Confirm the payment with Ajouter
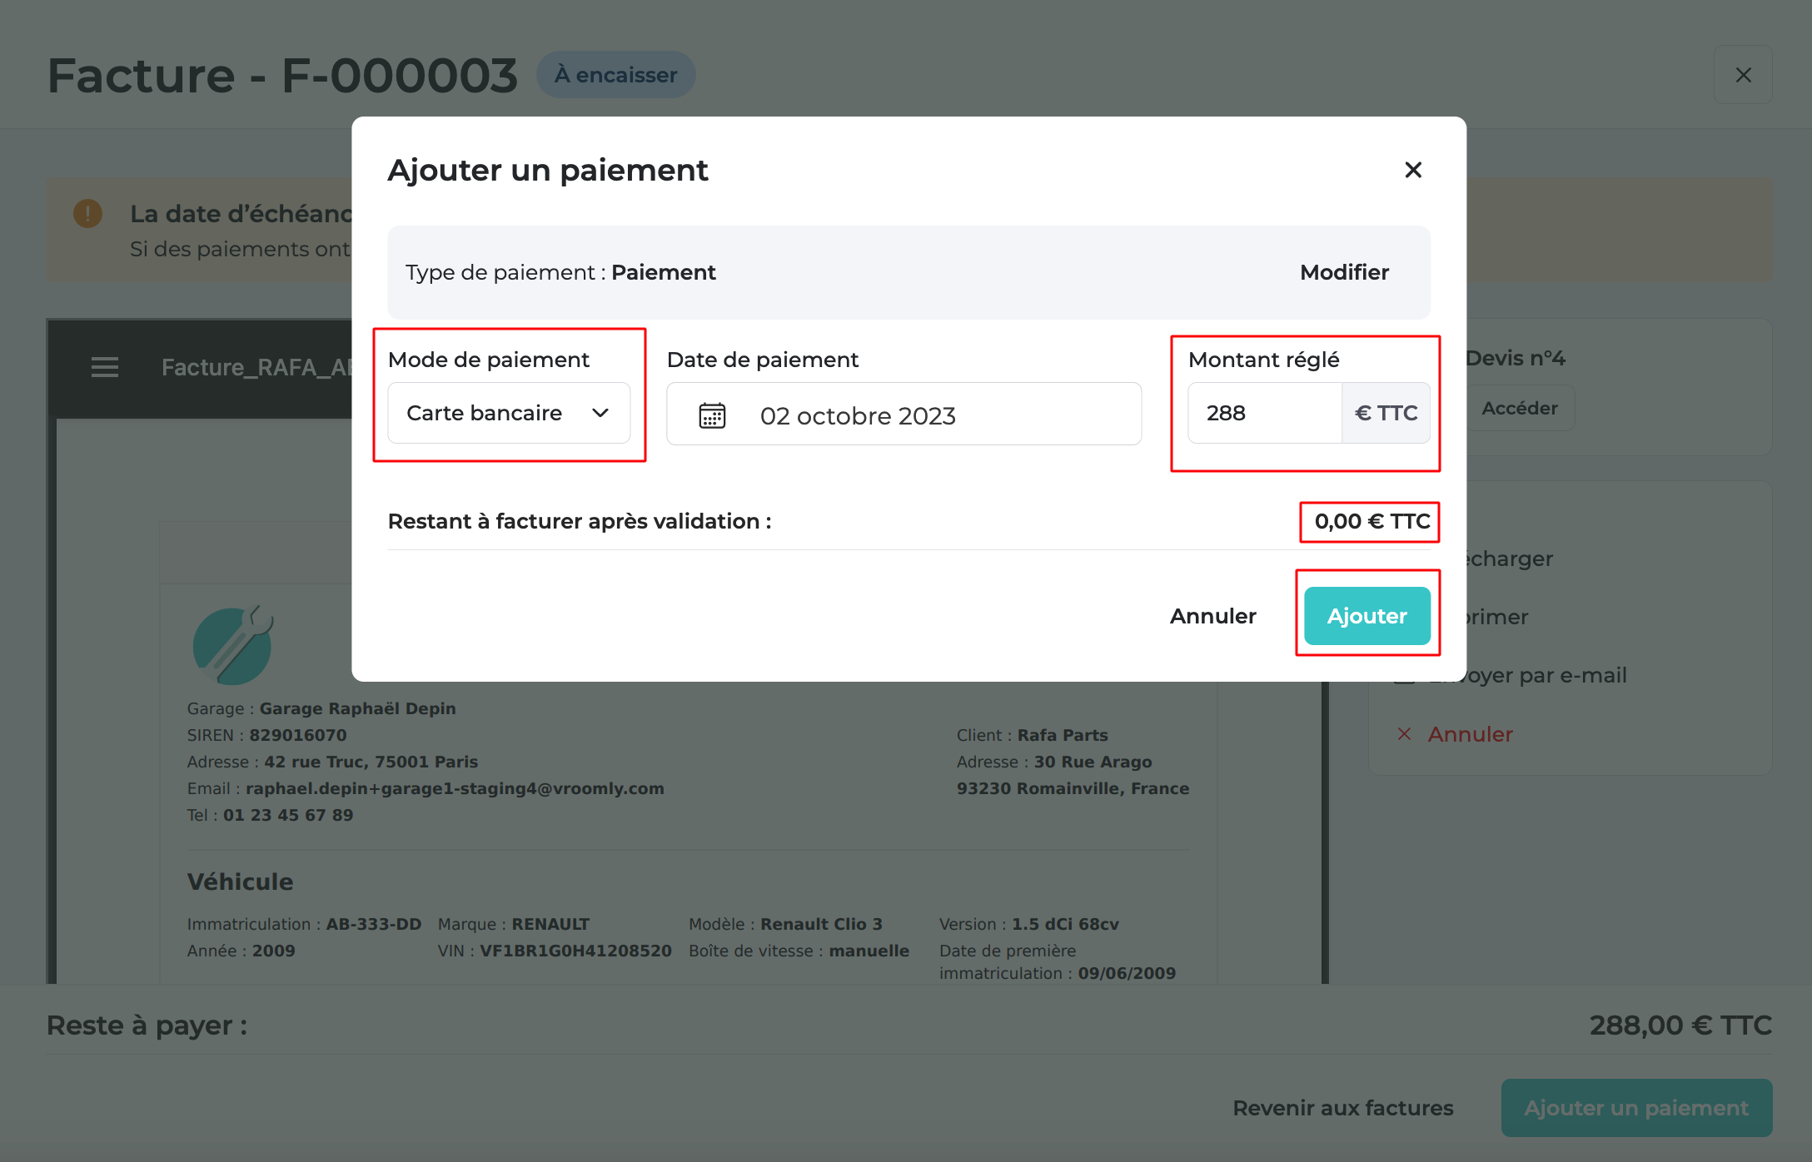The height and width of the screenshot is (1162, 1812). 1366,615
